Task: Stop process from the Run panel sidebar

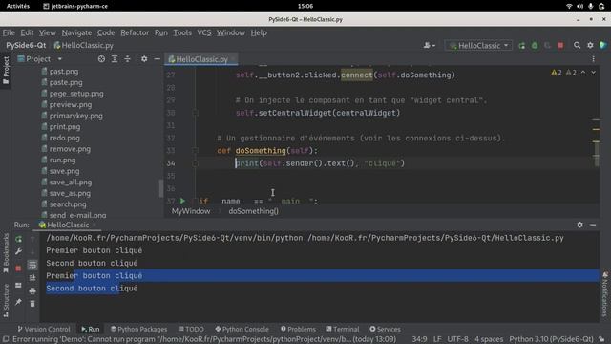Action: (x=18, y=269)
